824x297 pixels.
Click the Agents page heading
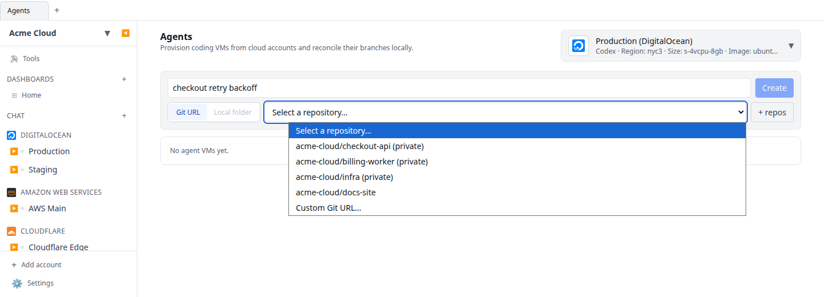tap(176, 37)
